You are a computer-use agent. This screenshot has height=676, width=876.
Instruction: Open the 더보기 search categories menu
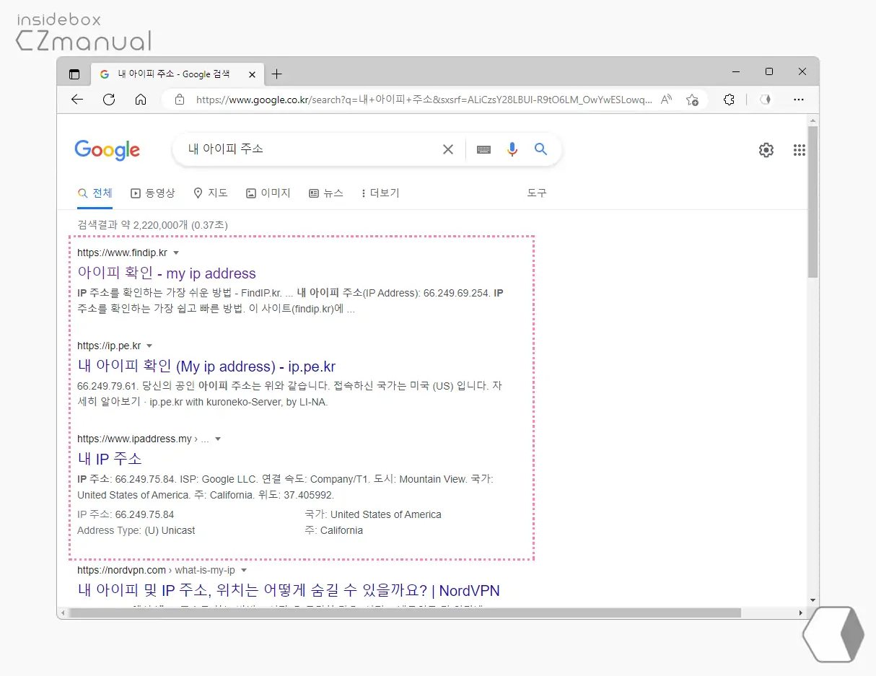tap(380, 193)
